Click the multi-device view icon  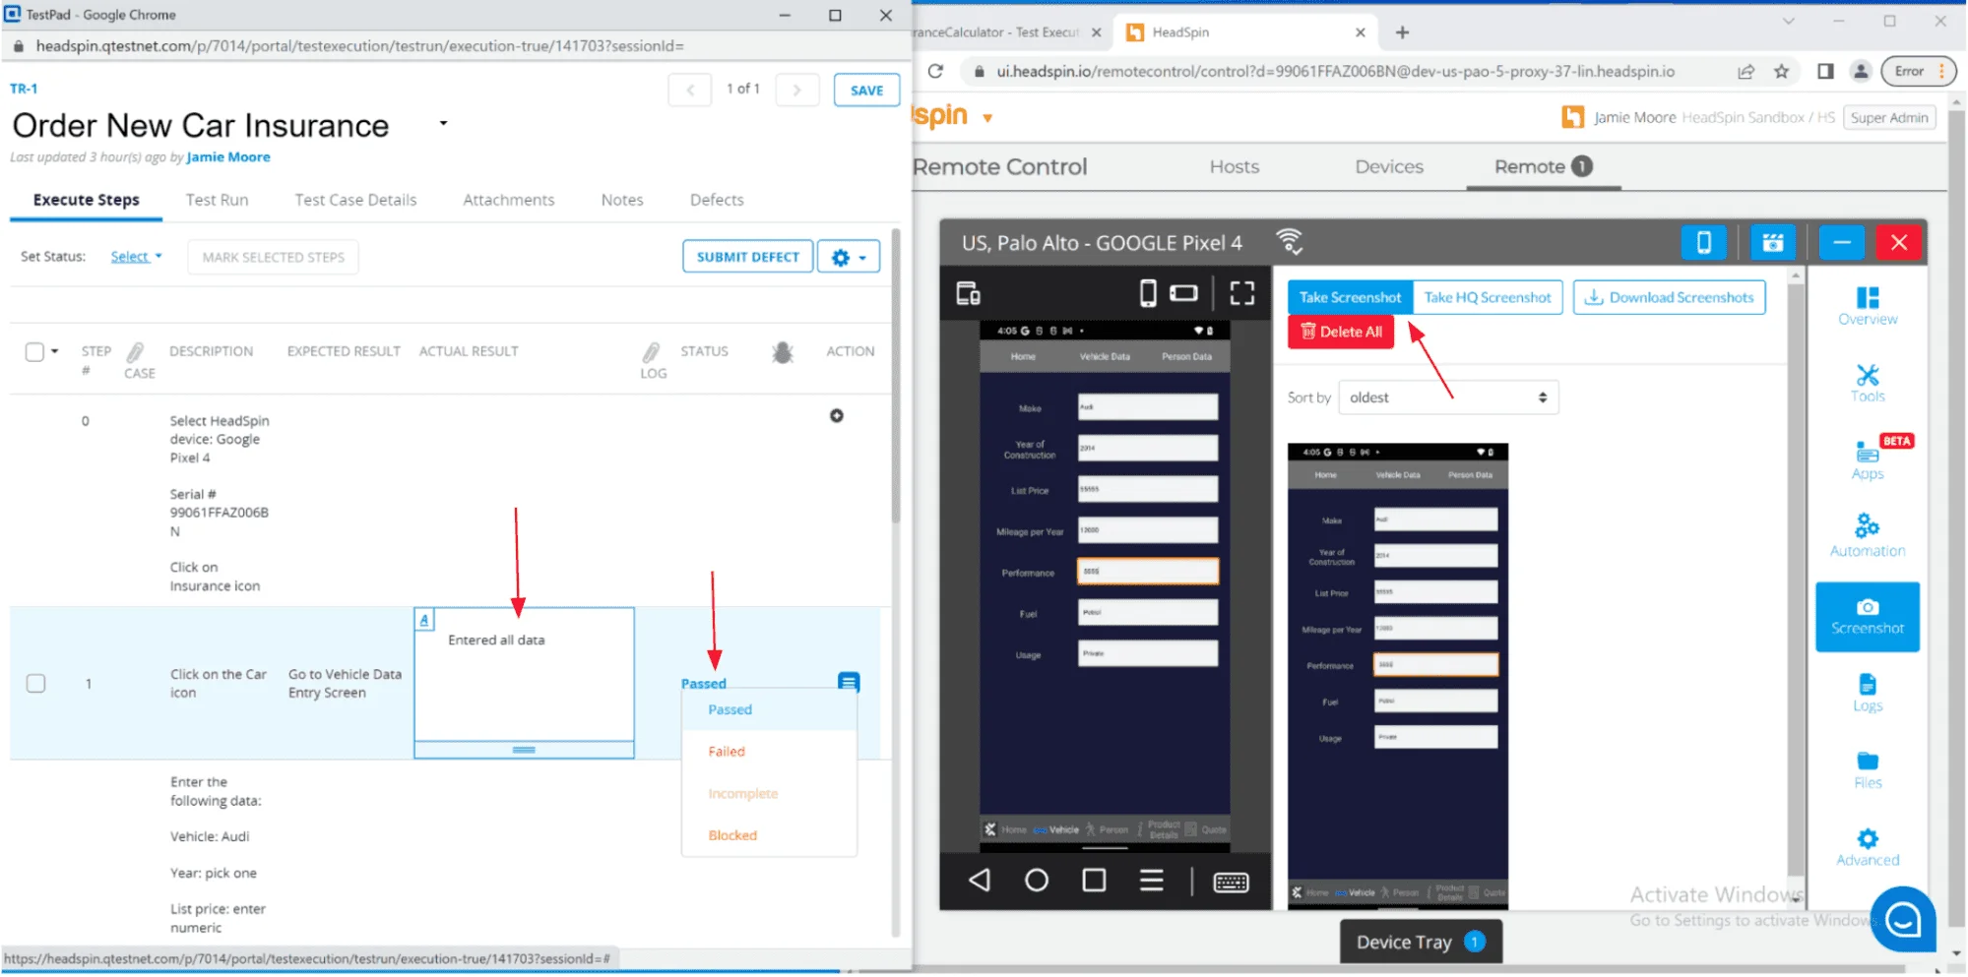[968, 293]
